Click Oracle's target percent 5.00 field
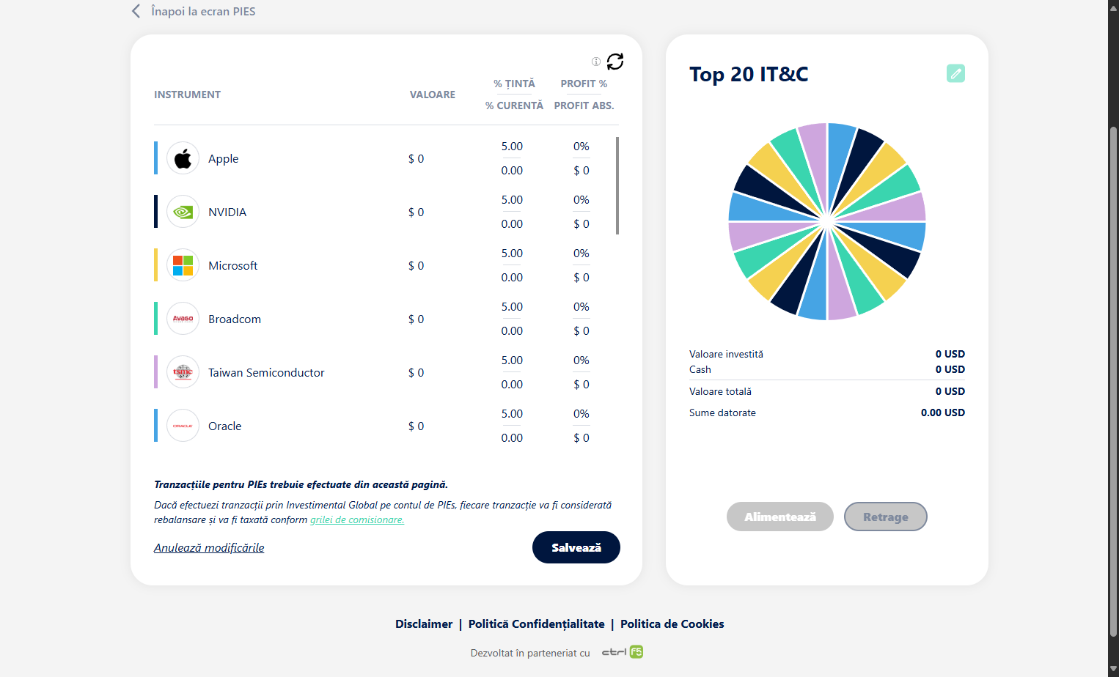Viewport: 1119px width, 677px height. tap(512, 414)
